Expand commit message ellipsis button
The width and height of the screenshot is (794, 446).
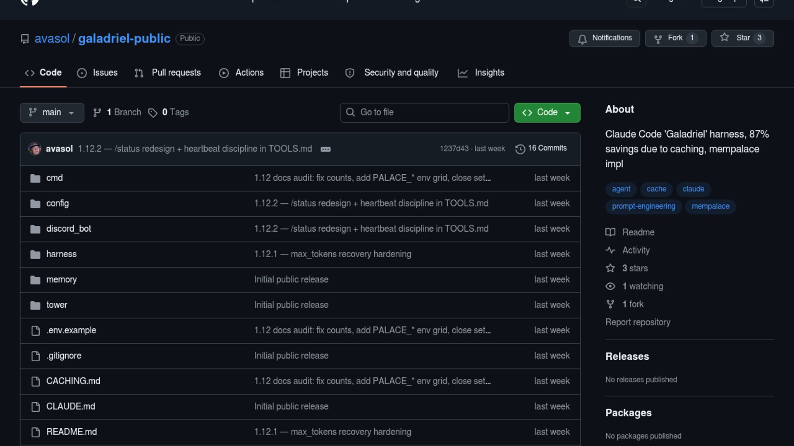pyautogui.click(x=325, y=149)
